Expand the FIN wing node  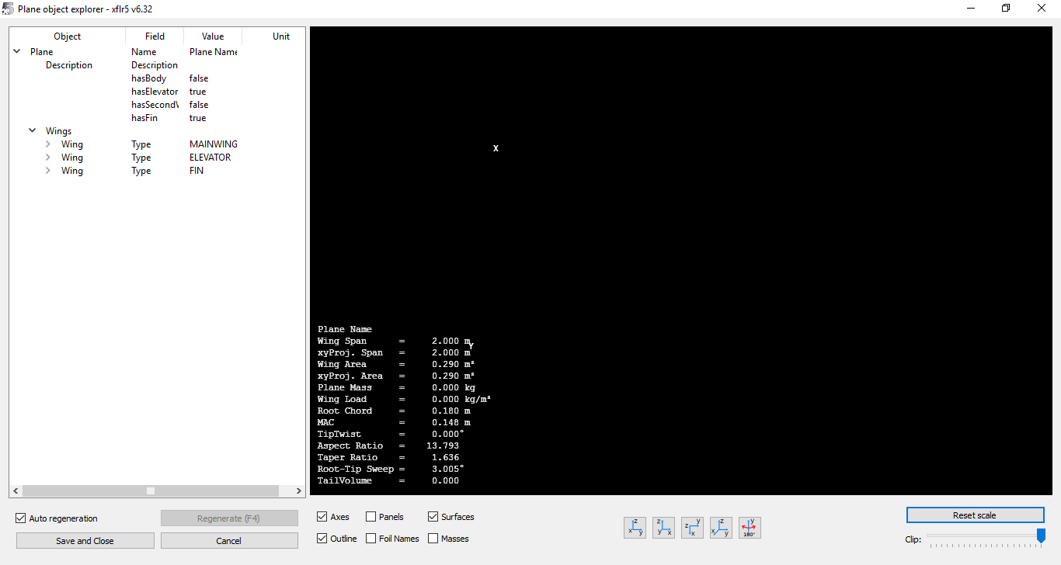point(48,171)
